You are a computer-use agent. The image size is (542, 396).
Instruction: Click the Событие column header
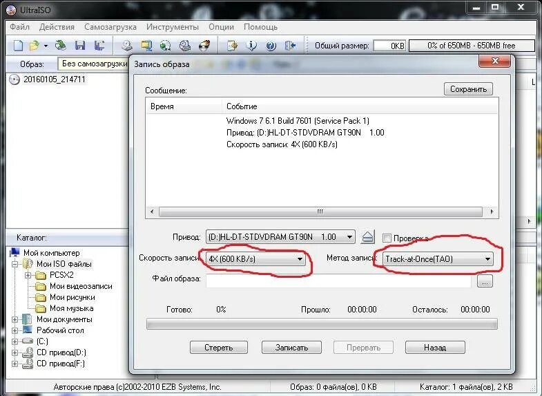(360, 106)
